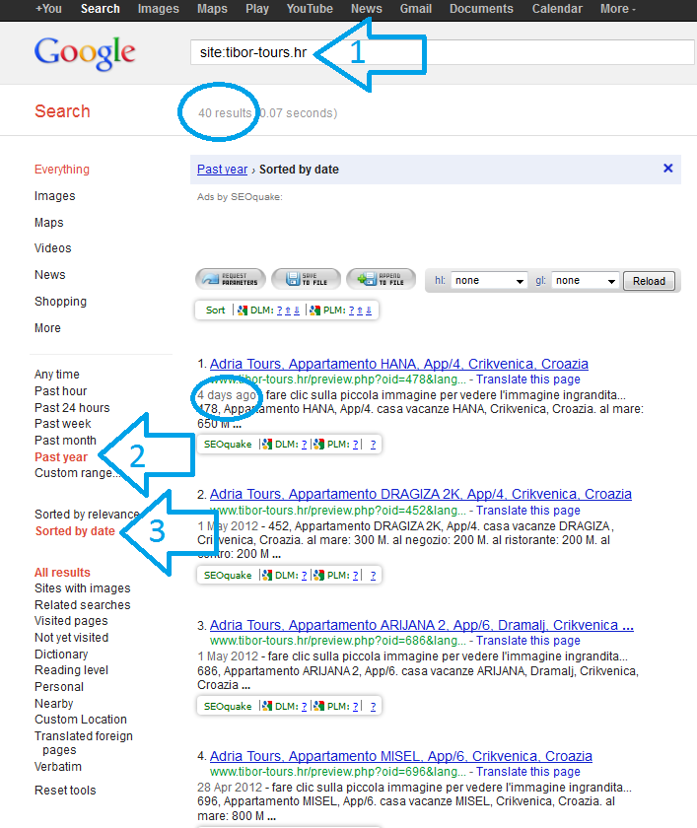Viewport: 697px width, 828px height.
Task: Switch sorting to Sorted by relevance
Action: coord(87,515)
